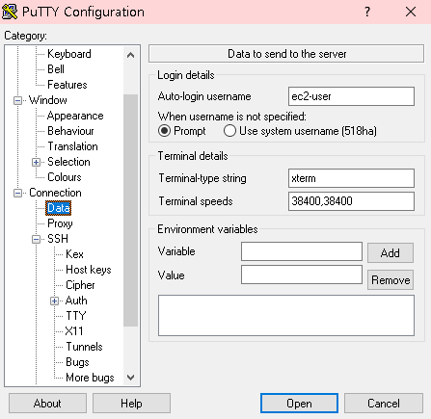
Task: Expand the Selection tree node
Action: pos(36,162)
